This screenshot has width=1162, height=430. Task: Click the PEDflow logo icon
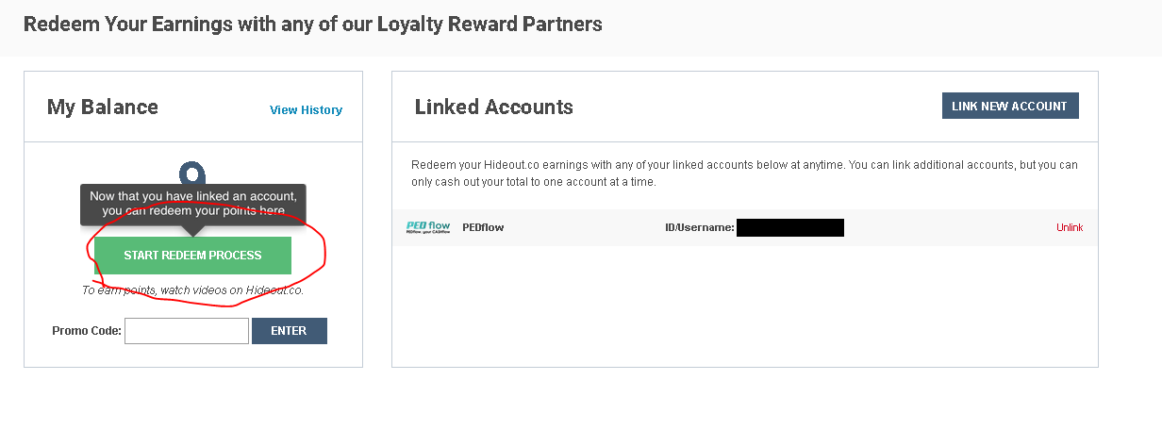click(427, 227)
